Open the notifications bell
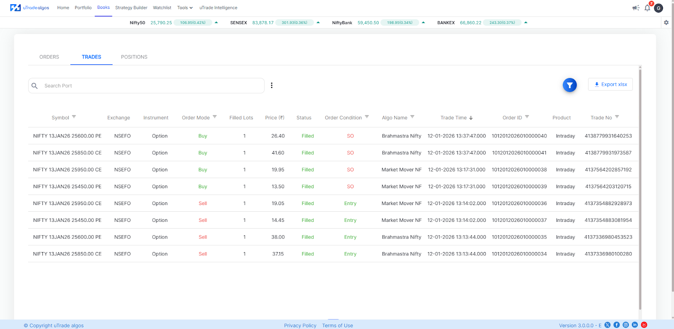 click(x=647, y=8)
